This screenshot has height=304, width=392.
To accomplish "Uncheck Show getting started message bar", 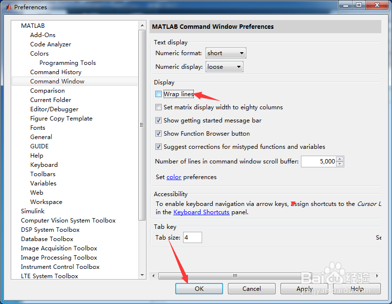I will pos(158,121).
